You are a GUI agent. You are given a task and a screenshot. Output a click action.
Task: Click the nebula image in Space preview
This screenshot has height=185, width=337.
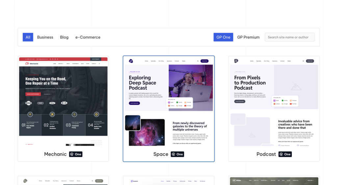coord(147,132)
